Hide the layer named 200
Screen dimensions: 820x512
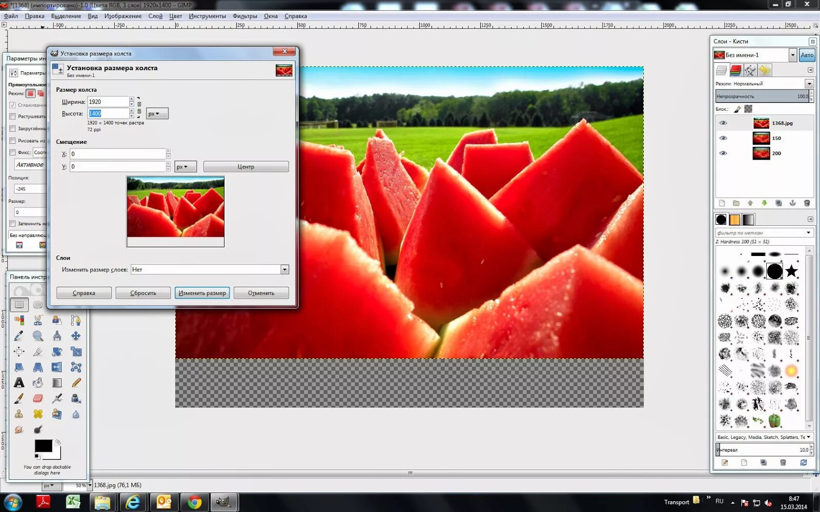coord(723,153)
